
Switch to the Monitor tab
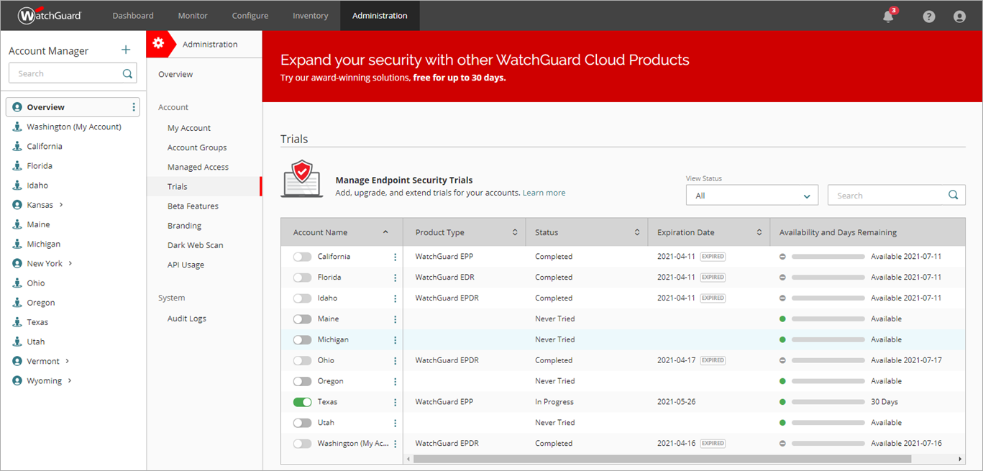[193, 16]
